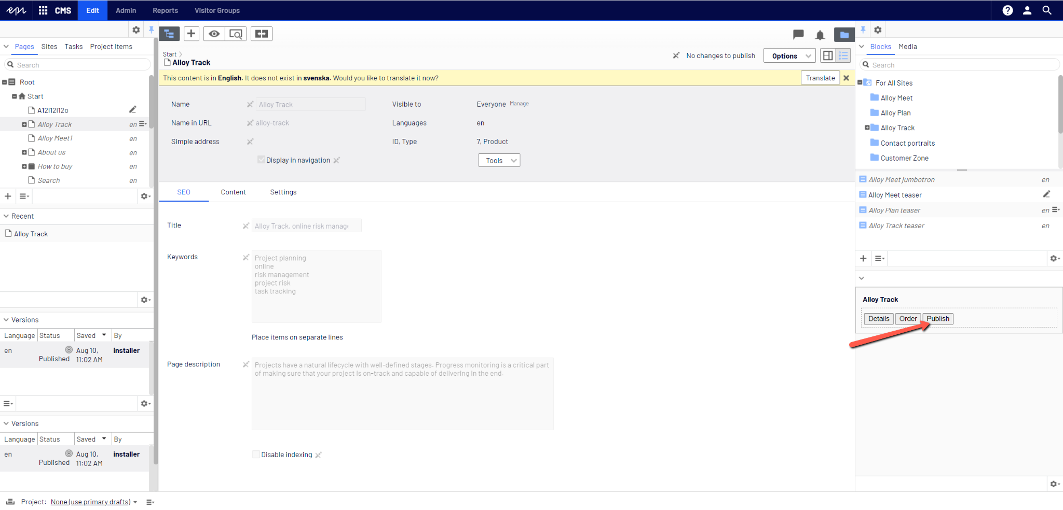1063x510 pixels.
Task: Open the help question mark icon
Action: coord(1007,10)
